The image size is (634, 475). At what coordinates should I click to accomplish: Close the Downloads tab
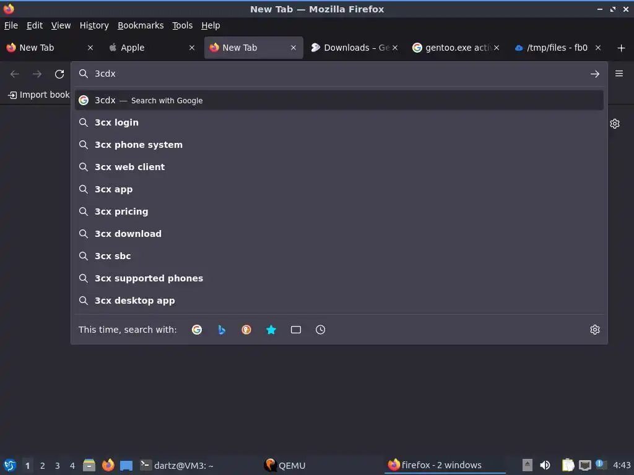[x=395, y=48]
